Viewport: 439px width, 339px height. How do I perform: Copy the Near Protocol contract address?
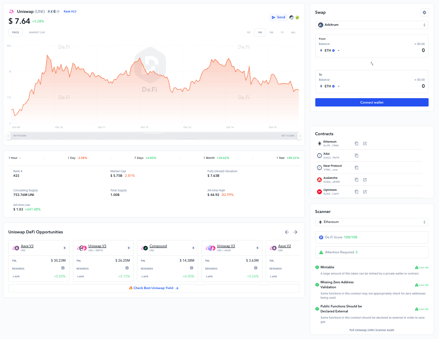[357, 168]
